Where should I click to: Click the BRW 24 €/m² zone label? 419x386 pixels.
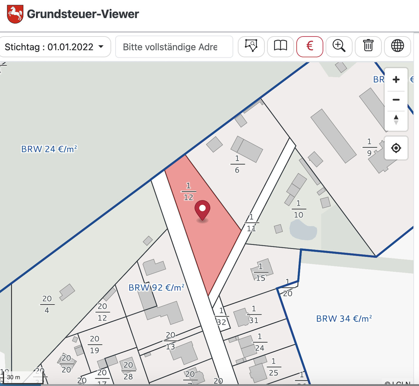(x=49, y=149)
